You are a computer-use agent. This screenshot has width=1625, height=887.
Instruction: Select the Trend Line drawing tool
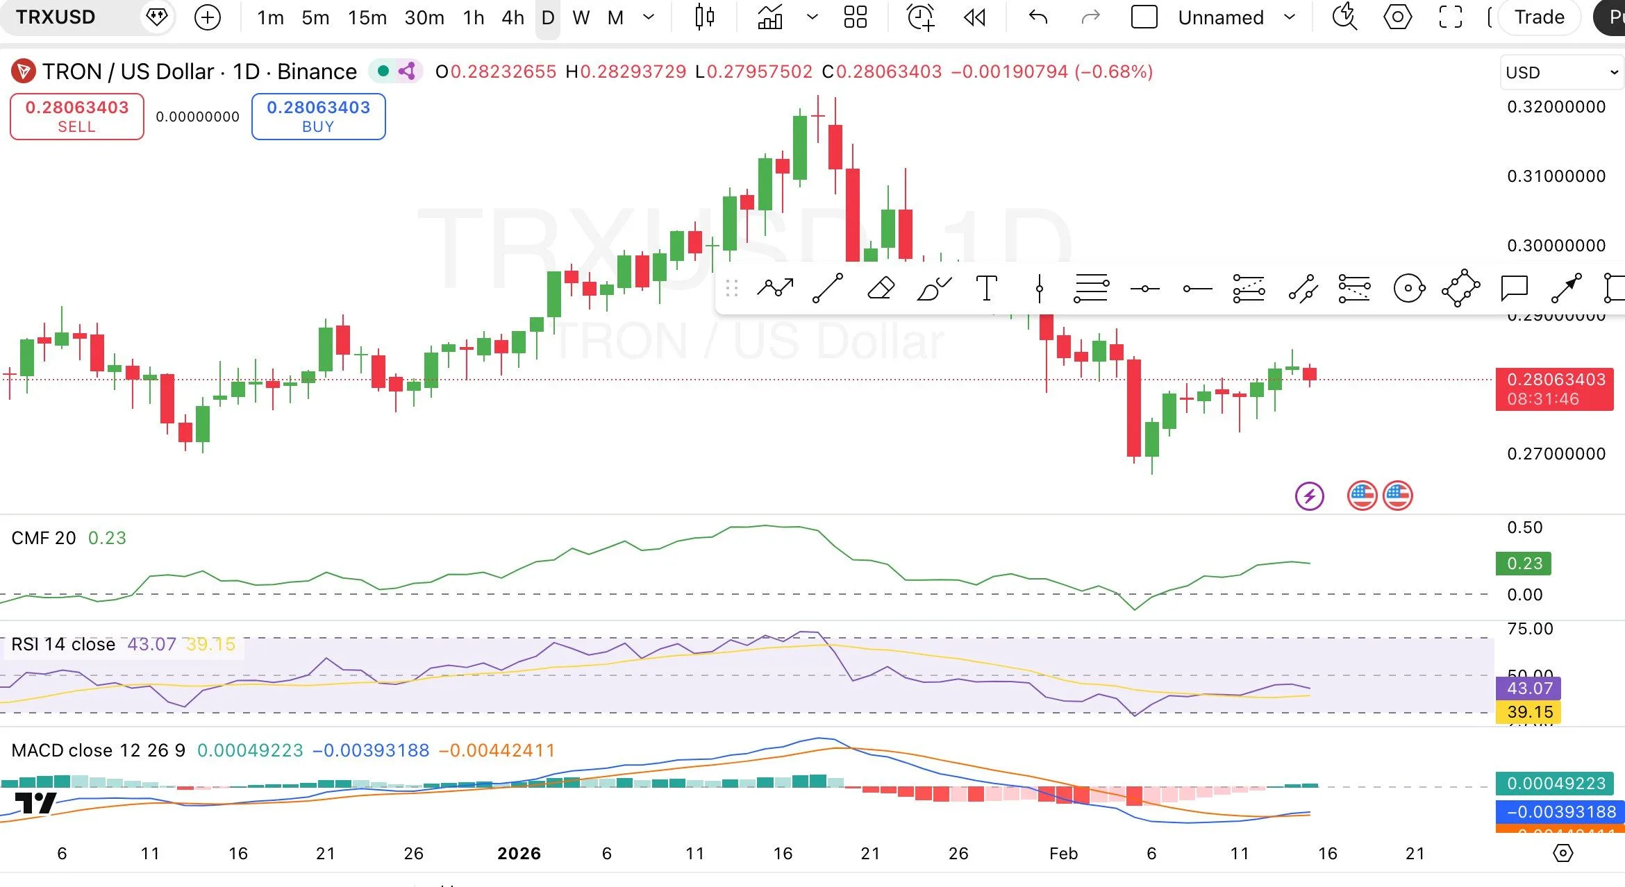(x=828, y=287)
